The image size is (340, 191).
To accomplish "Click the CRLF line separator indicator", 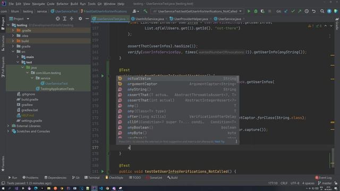I will point(284,183).
